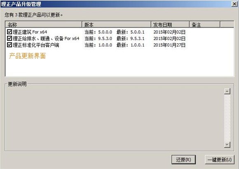Click the 一键更新(U) button

(220, 160)
